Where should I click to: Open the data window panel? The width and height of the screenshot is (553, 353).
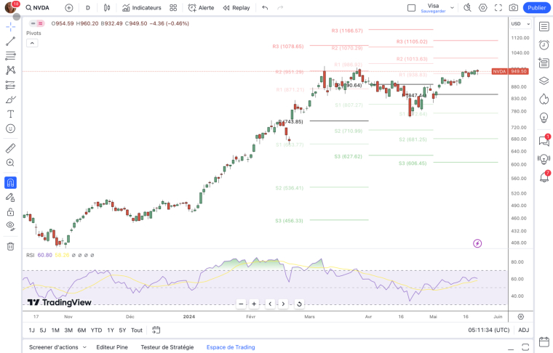point(544,62)
